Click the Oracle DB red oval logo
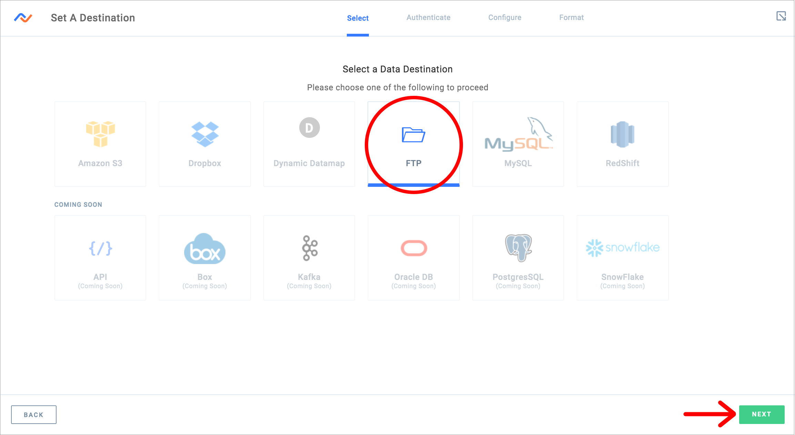Image resolution: width=795 pixels, height=435 pixels. [414, 248]
